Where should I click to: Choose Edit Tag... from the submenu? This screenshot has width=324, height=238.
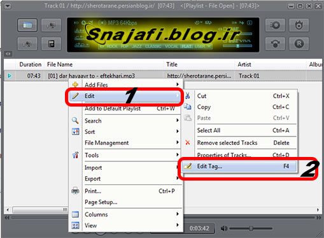click(239, 166)
